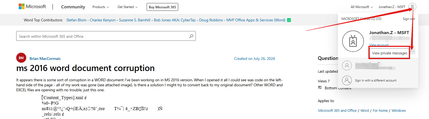Open Charles Kenyon contributor profile

[x=103, y=20]
